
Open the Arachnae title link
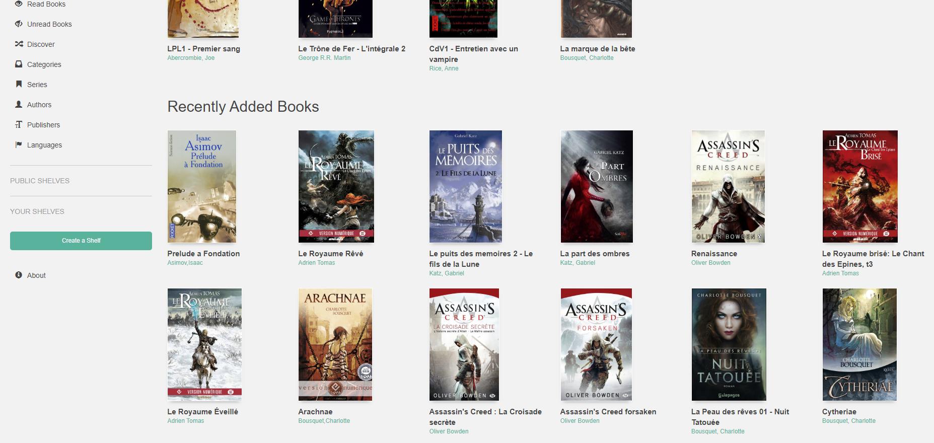pos(315,412)
